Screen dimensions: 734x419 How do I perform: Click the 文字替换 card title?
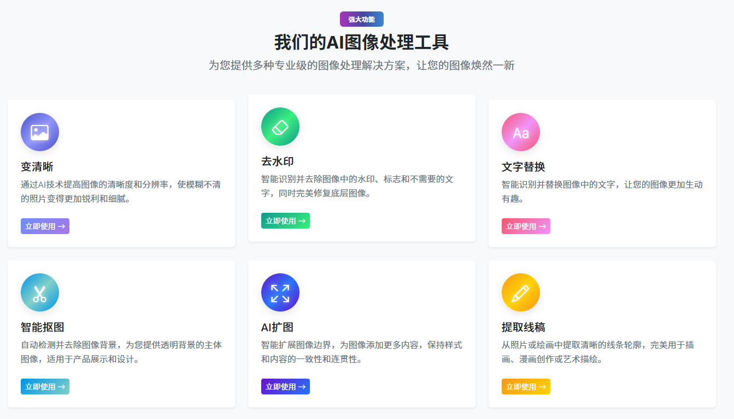click(x=524, y=167)
